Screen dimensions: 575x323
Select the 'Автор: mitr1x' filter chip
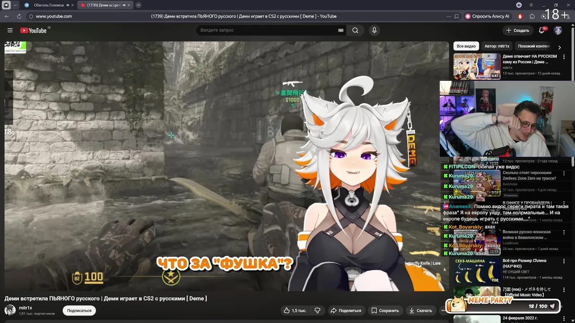click(497, 46)
